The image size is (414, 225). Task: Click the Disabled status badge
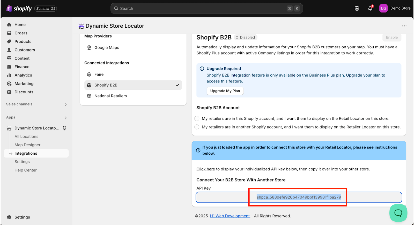coord(245,37)
